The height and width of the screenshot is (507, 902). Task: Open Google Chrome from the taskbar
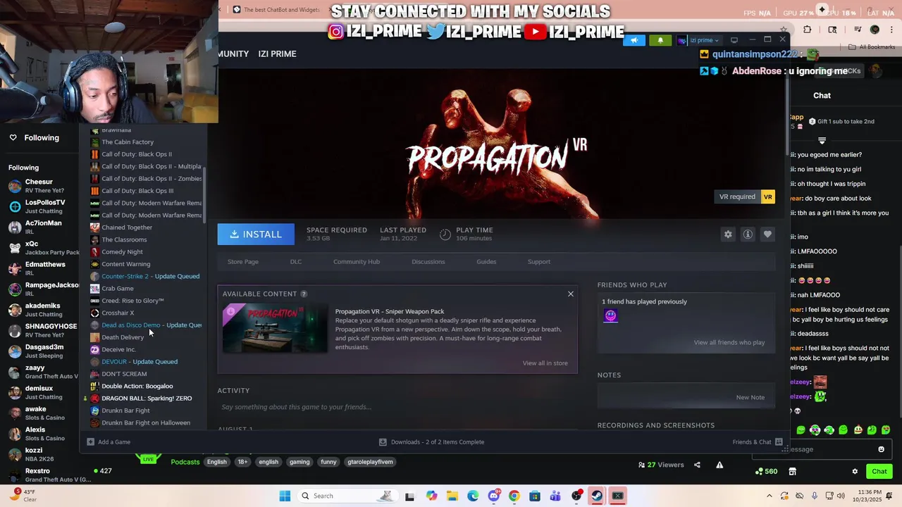(514, 496)
